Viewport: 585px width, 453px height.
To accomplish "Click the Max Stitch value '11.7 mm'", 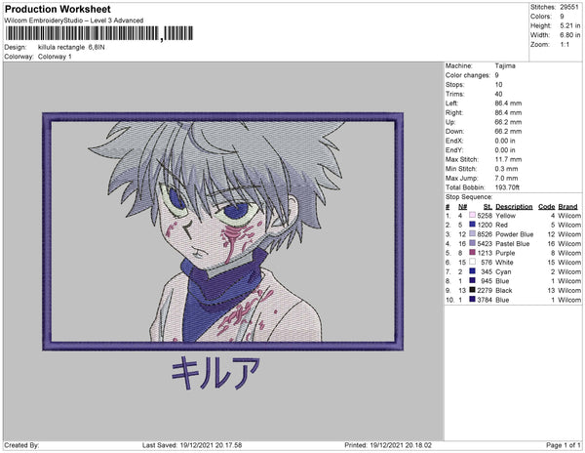I will pos(508,159).
